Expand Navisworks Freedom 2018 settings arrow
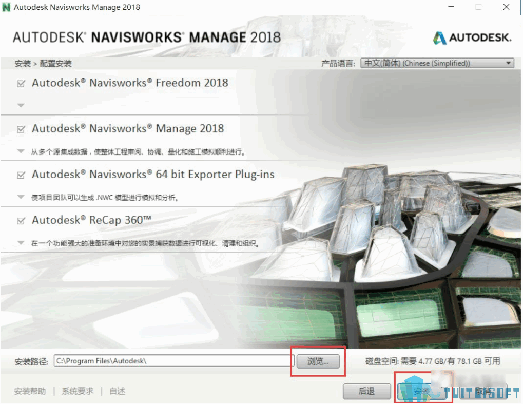This screenshot has height=404, width=523. coord(21,105)
